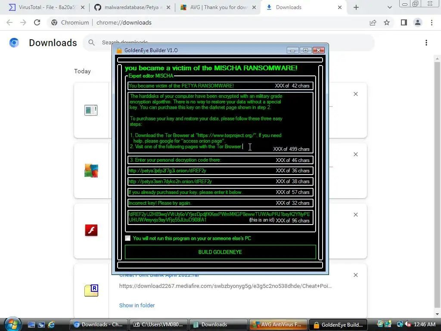The width and height of the screenshot is (441, 331).
Task: Switch to Downloads - Chromium taskbar button
Action: (98, 325)
